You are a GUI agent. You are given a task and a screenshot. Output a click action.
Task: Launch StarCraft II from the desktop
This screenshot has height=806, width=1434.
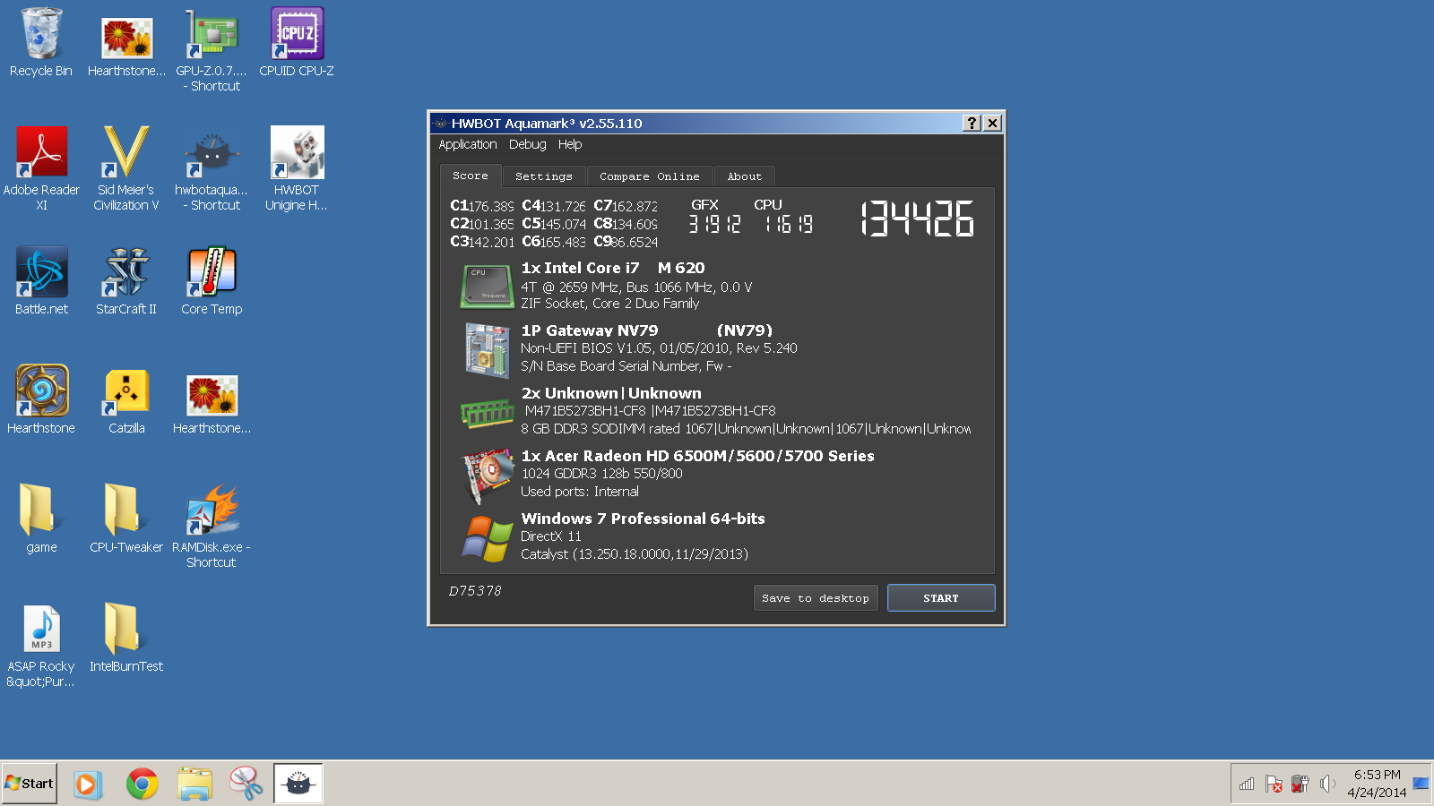[x=126, y=280]
